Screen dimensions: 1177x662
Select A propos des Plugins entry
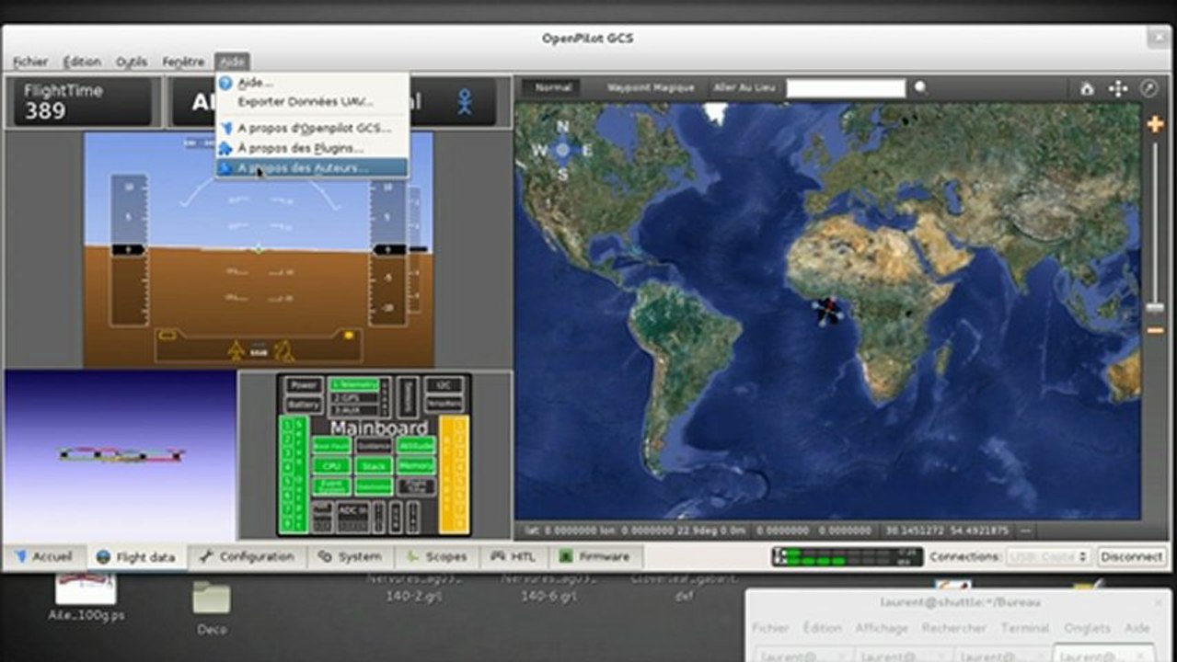pyautogui.click(x=312, y=147)
